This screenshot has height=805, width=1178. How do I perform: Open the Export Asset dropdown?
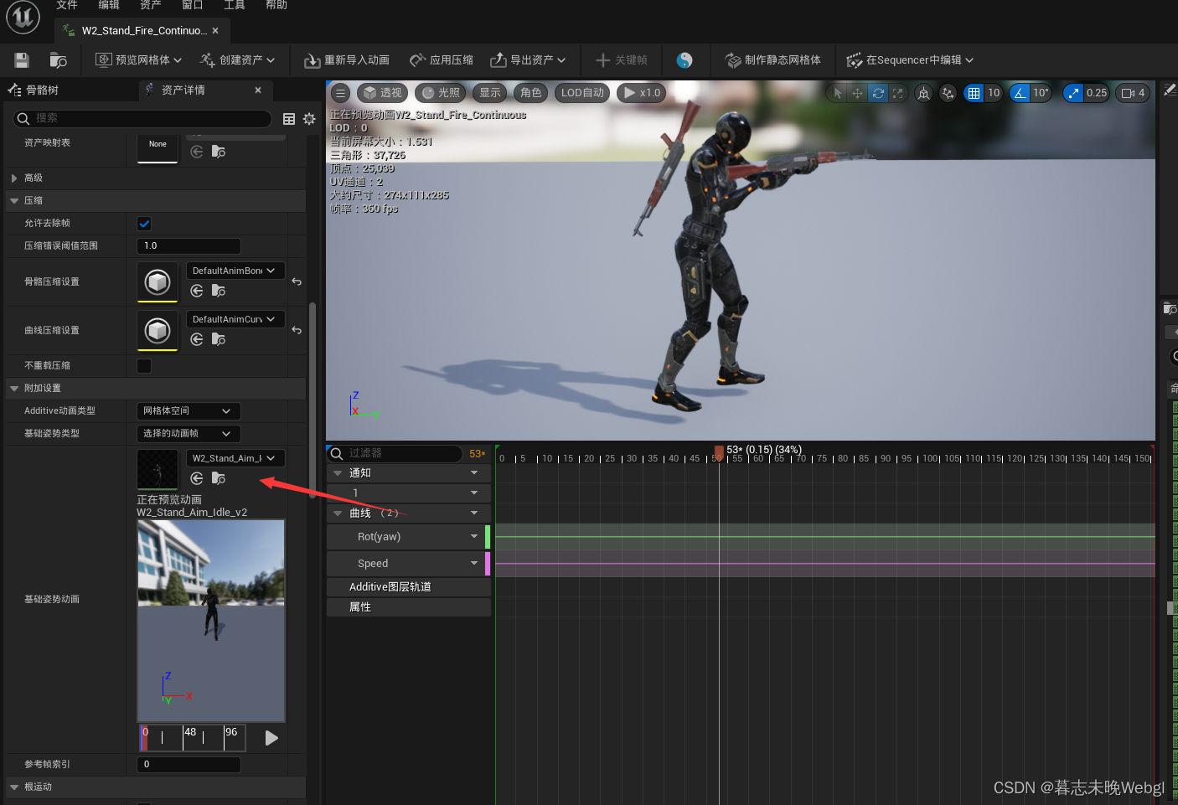pyautogui.click(x=528, y=60)
